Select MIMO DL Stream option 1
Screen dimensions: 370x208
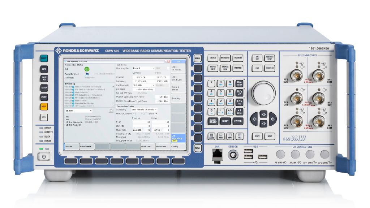[134, 114]
